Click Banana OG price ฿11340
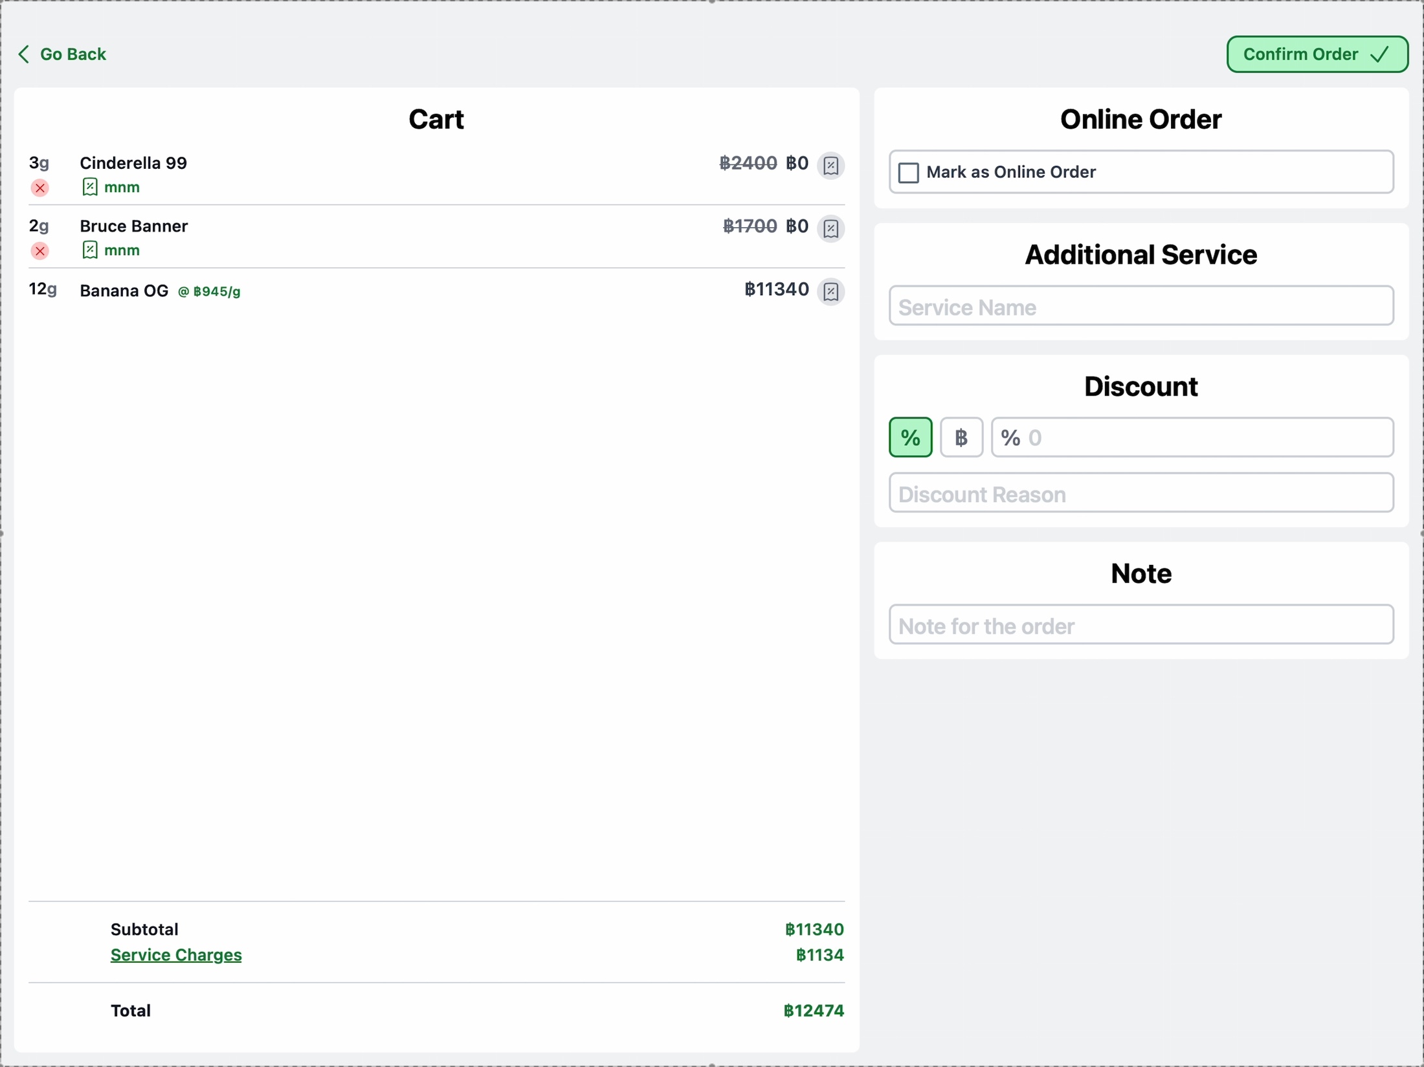Image resolution: width=1424 pixels, height=1067 pixels. [x=777, y=289]
